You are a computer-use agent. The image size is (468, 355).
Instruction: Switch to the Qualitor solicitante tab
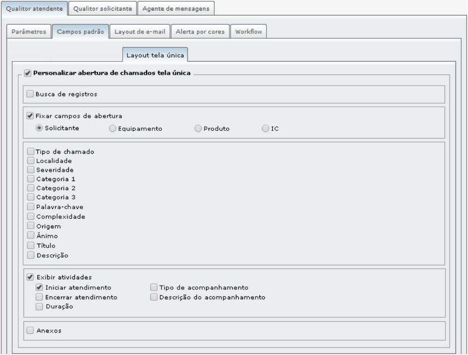point(102,8)
